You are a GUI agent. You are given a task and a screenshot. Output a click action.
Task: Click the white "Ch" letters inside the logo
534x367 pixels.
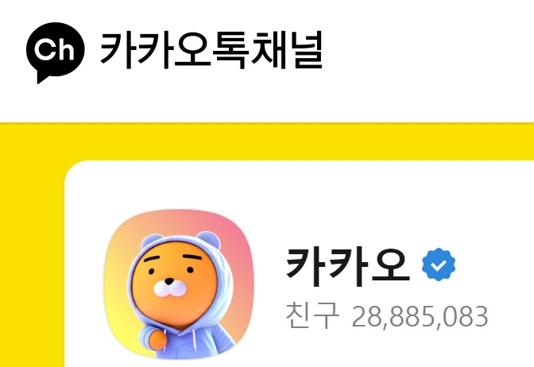(55, 50)
